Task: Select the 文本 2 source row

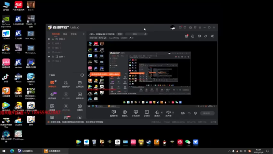Action: pyautogui.click(x=66, y=39)
